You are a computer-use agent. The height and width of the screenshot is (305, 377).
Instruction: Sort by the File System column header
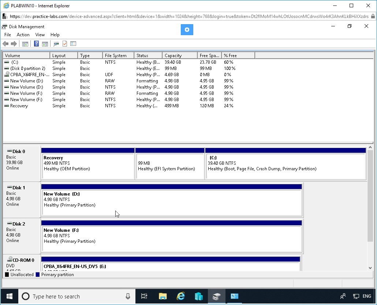[118, 56]
